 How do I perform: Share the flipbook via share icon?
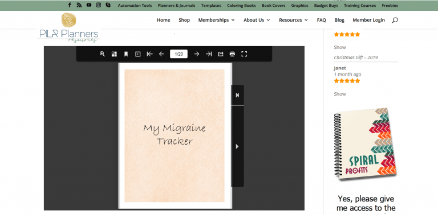point(221,54)
